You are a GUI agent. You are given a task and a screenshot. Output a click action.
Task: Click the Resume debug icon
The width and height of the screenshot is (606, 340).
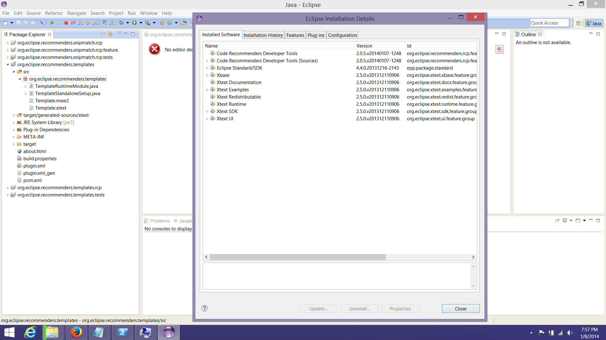tap(51, 23)
